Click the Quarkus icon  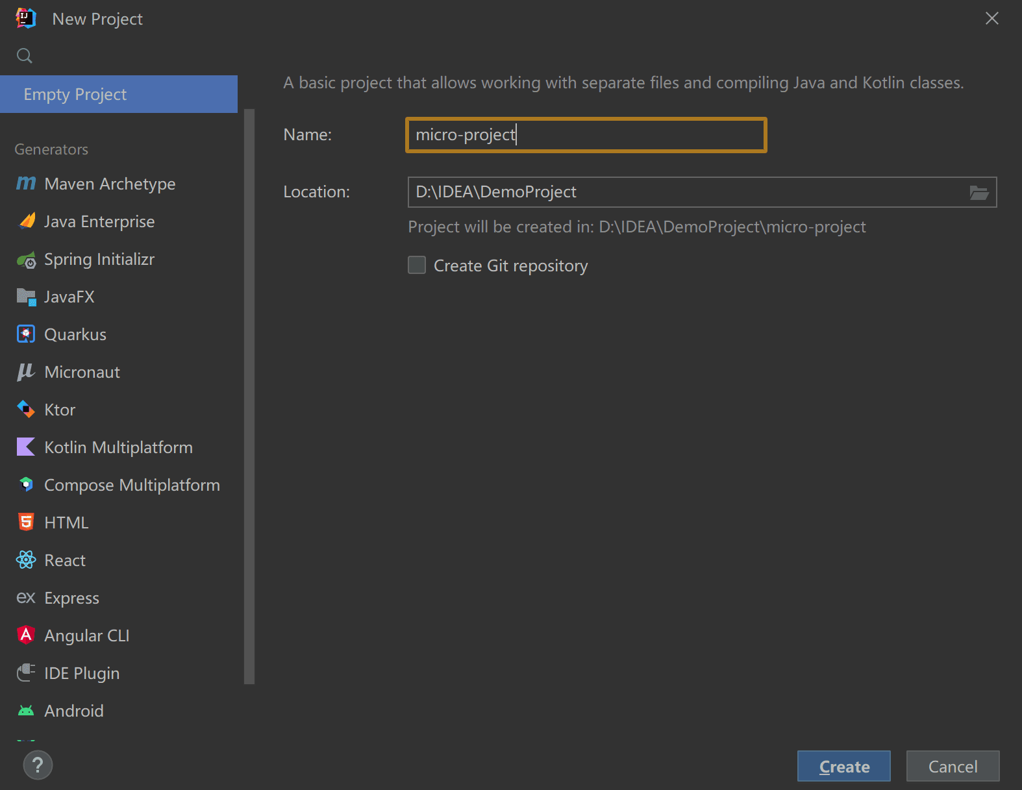point(26,334)
